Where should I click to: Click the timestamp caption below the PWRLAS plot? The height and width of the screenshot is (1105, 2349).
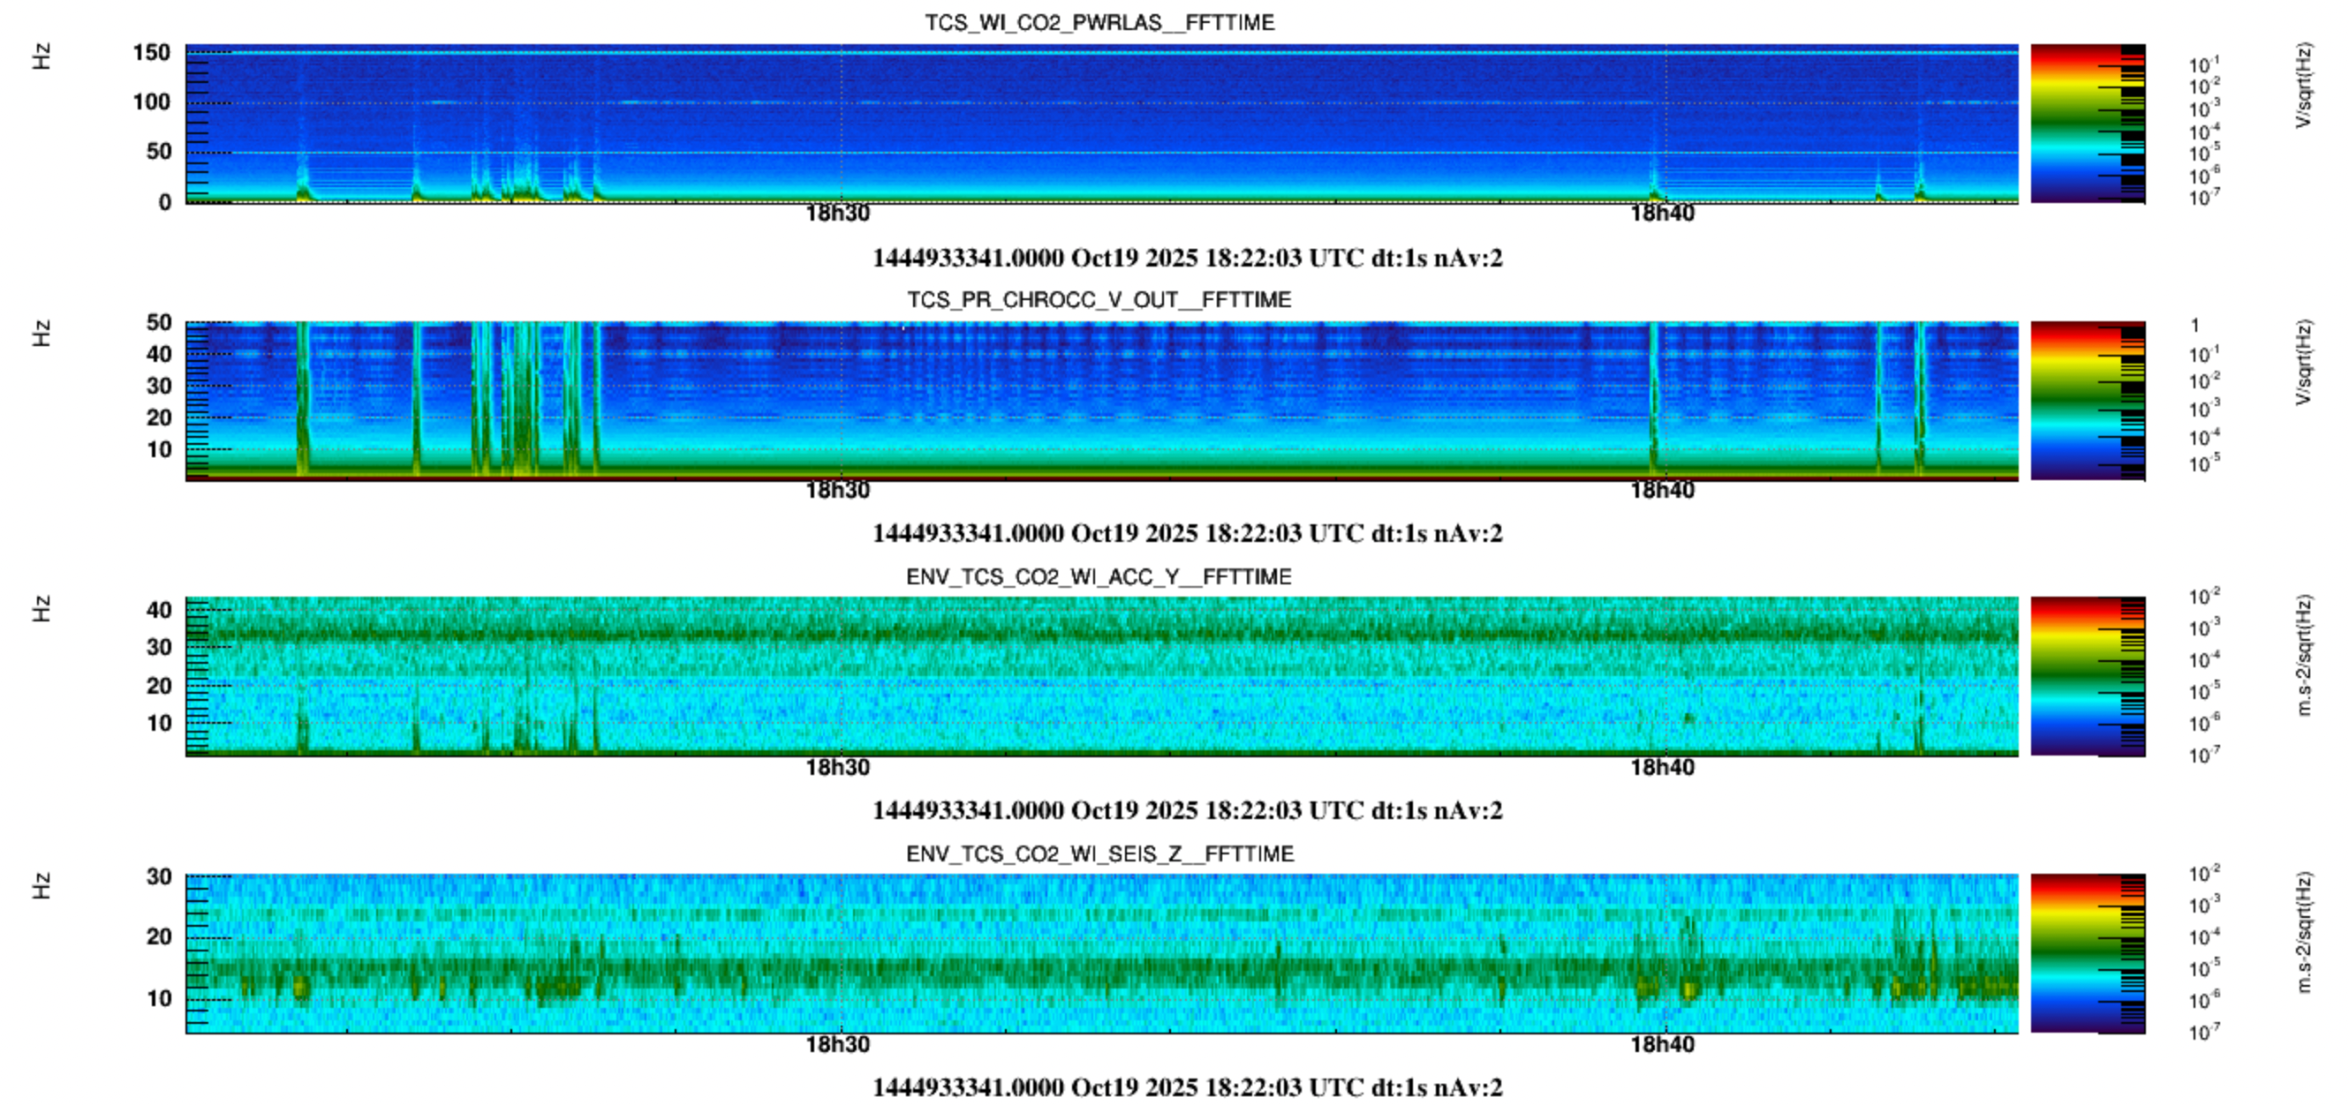1186,259
